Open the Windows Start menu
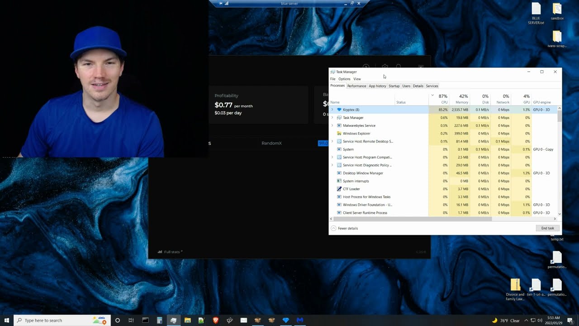The width and height of the screenshot is (579, 326). [7, 320]
